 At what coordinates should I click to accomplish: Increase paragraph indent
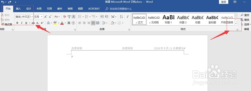click(x=106, y=17)
